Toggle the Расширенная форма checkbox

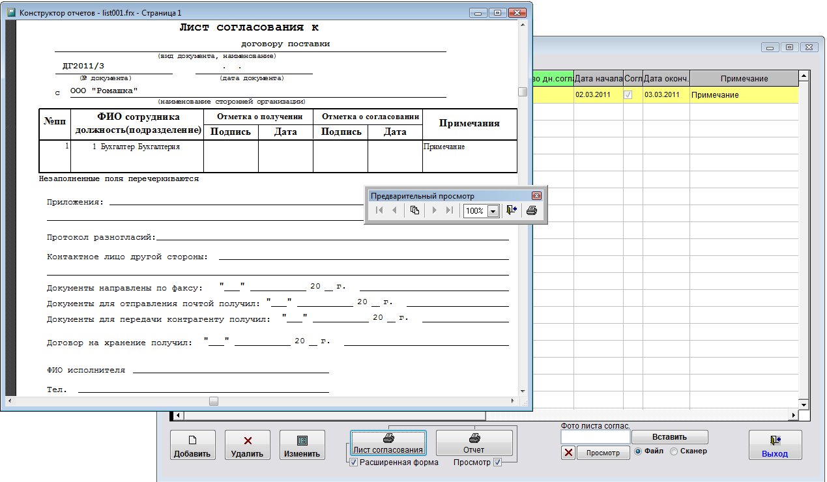click(x=354, y=462)
